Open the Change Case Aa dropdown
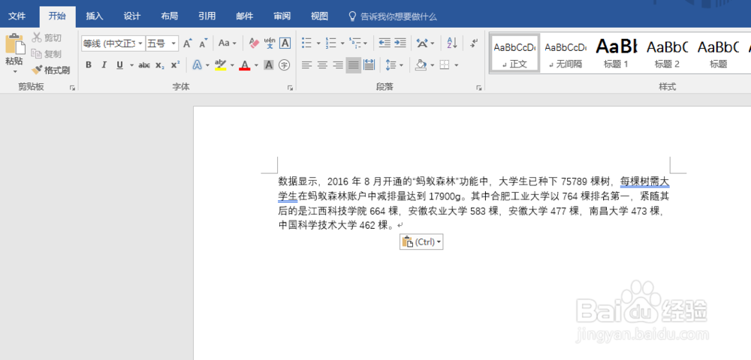751x360 pixels. tap(228, 43)
